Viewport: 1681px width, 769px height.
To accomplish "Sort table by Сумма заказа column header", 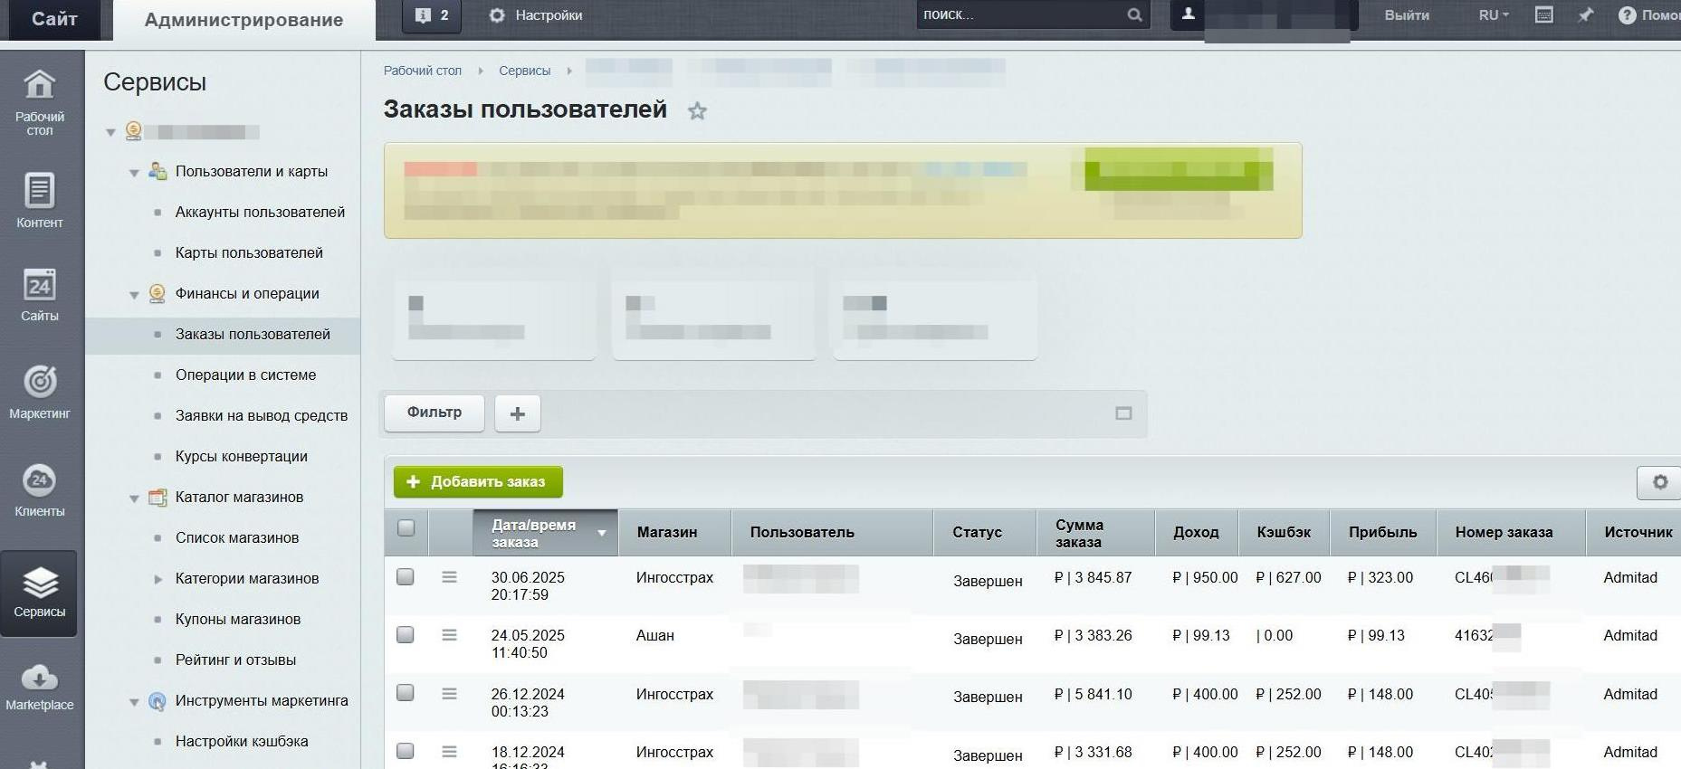I will click(1095, 533).
